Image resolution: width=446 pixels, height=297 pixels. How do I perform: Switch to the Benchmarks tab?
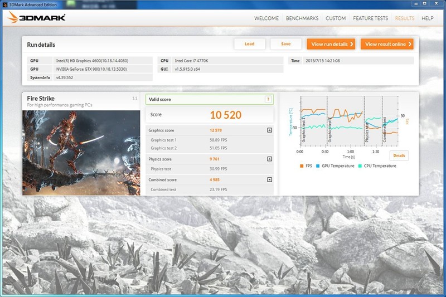pyautogui.click(x=302, y=18)
